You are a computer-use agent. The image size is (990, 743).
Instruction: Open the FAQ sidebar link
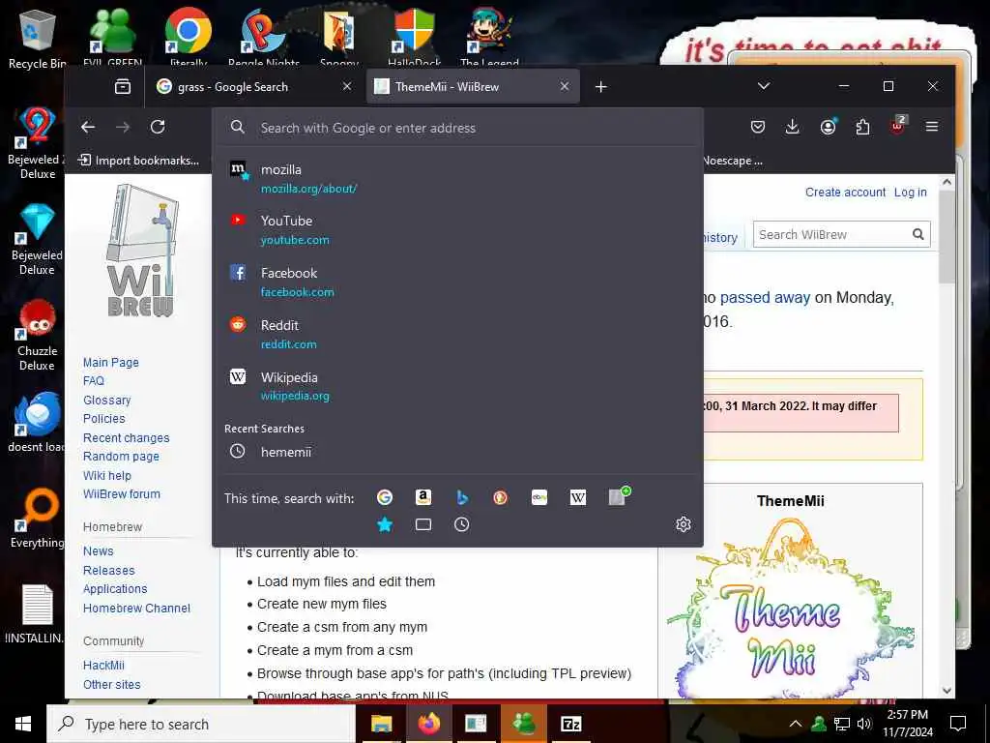94,380
